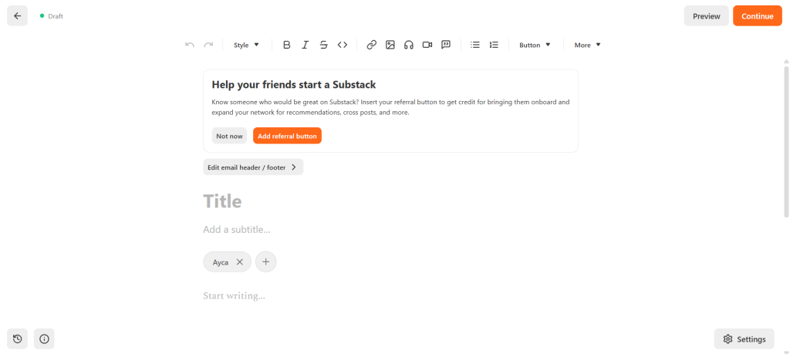
Task: Open the info icon at bottom left
Action: pyautogui.click(x=44, y=339)
